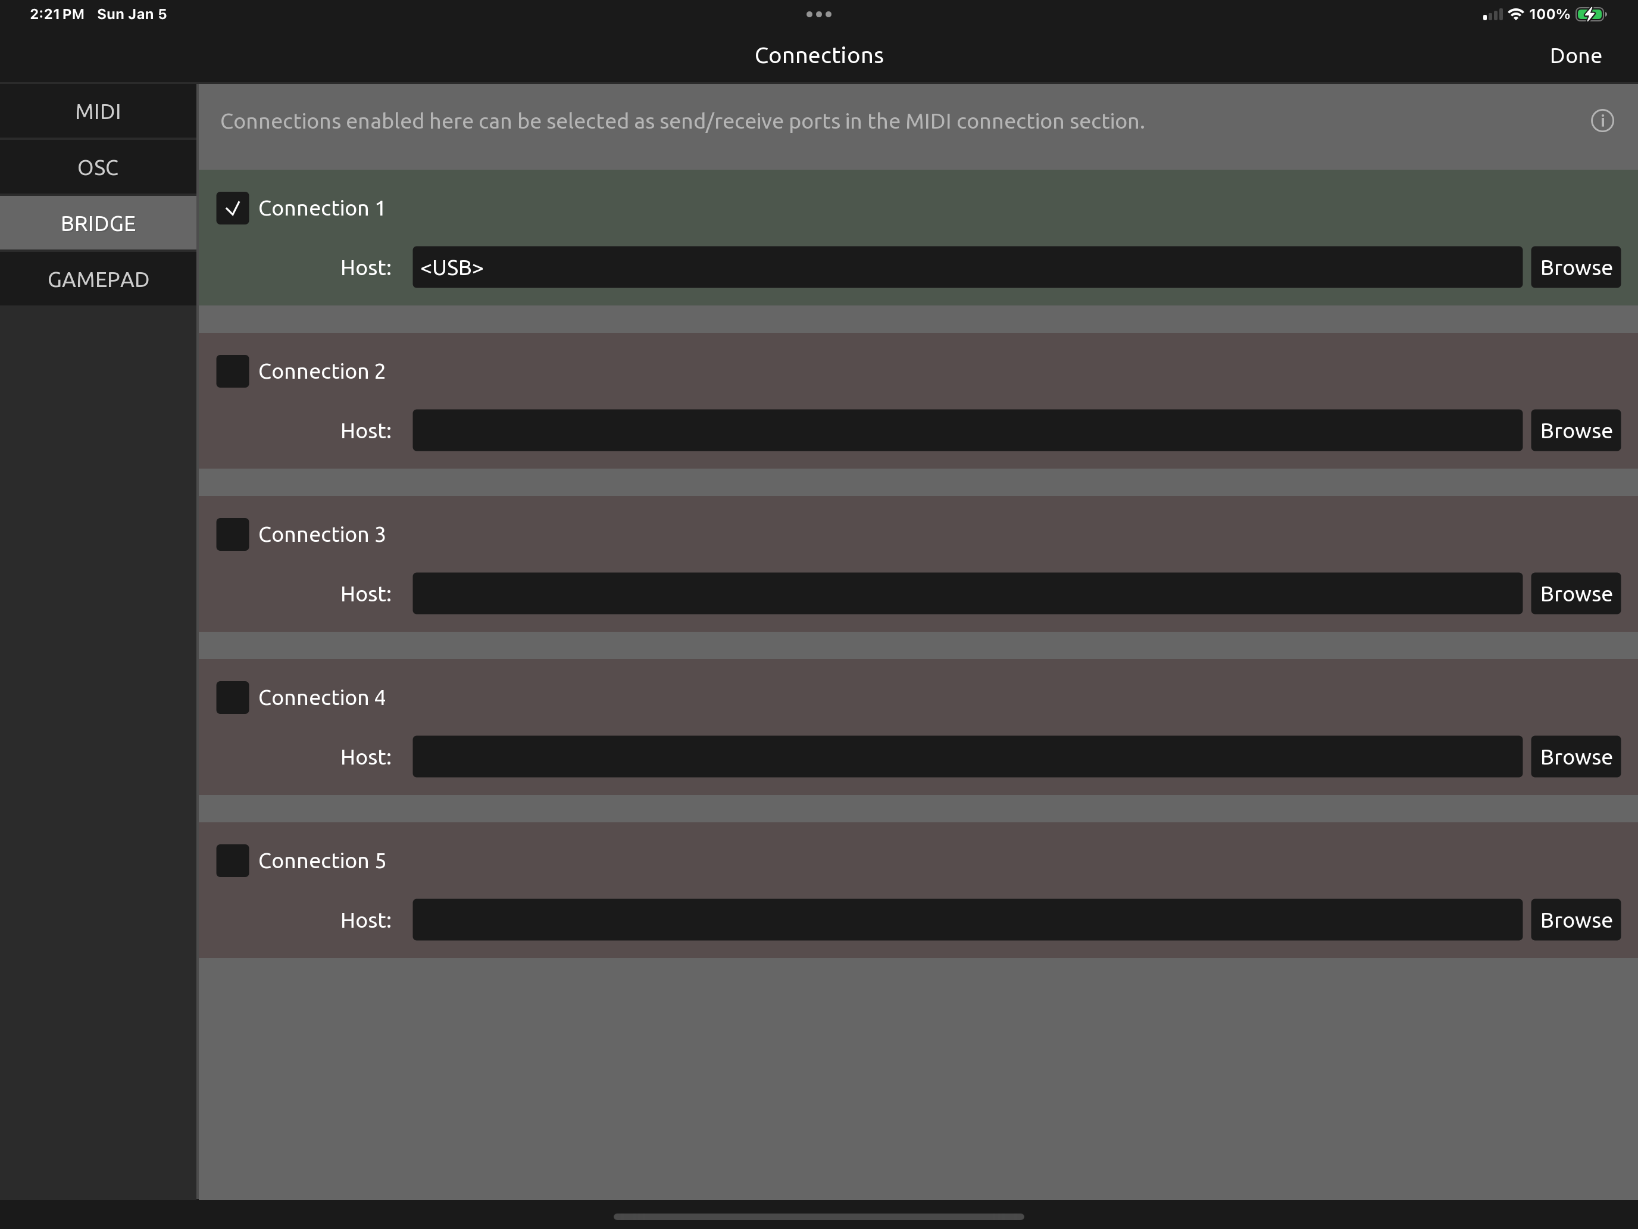Tap the battery icon in status bar
This screenshot has width=1638, height=1229.
pos(1589,14)
